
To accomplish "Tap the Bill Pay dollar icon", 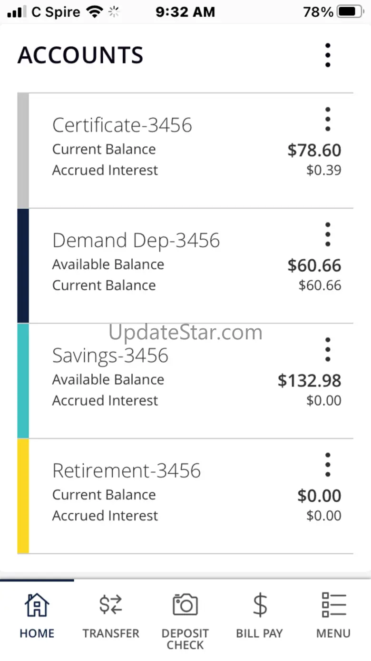I will (260, 605).
